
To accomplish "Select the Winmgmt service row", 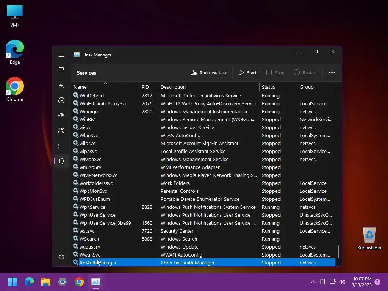I will (203, 112).
